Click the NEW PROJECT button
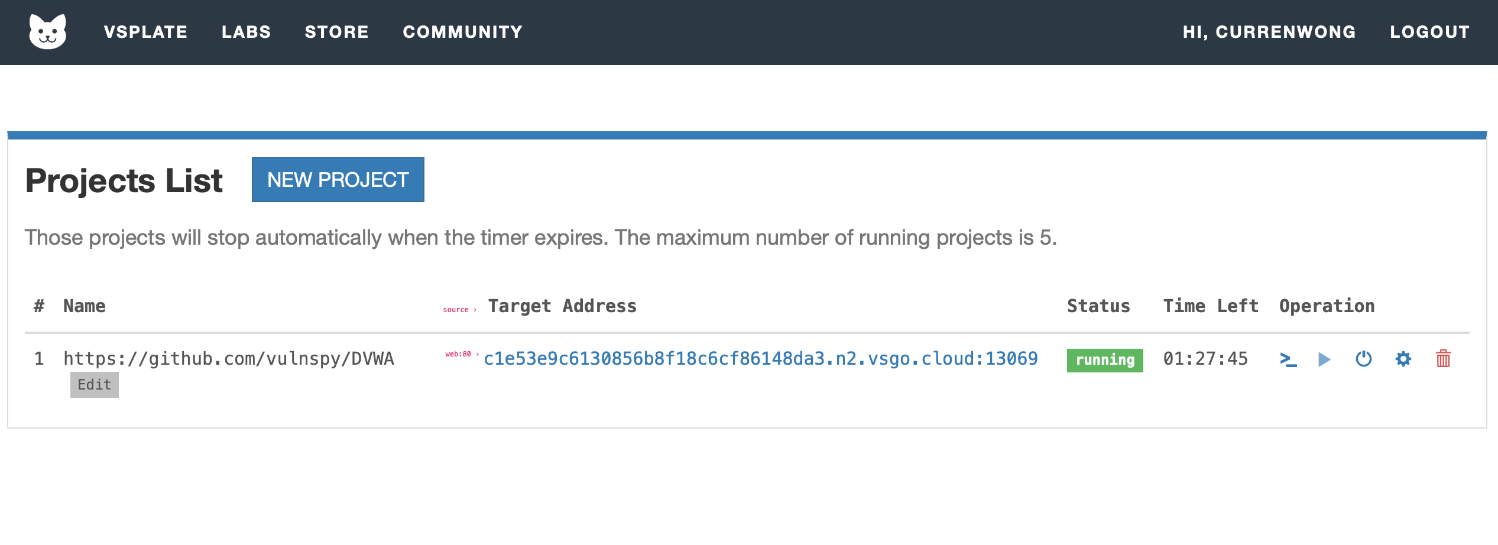Viewport: 1498px width, 545px height. (x=338, y=180)
